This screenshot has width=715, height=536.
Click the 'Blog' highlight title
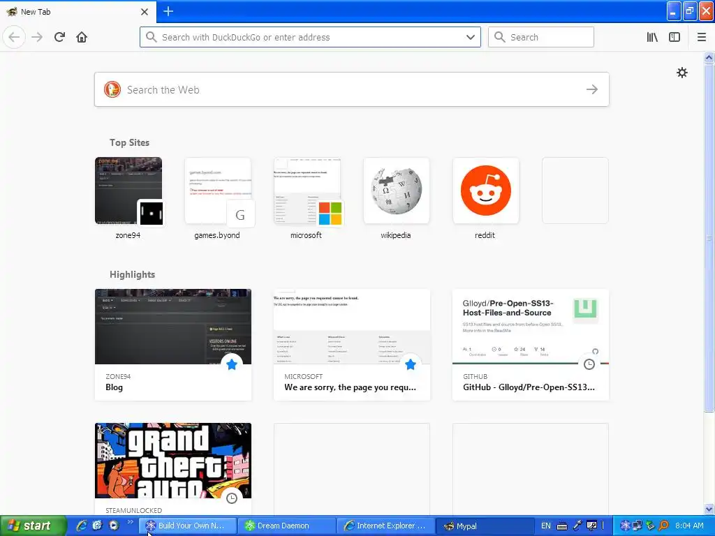pyautogui.click(x=114, y=387)
